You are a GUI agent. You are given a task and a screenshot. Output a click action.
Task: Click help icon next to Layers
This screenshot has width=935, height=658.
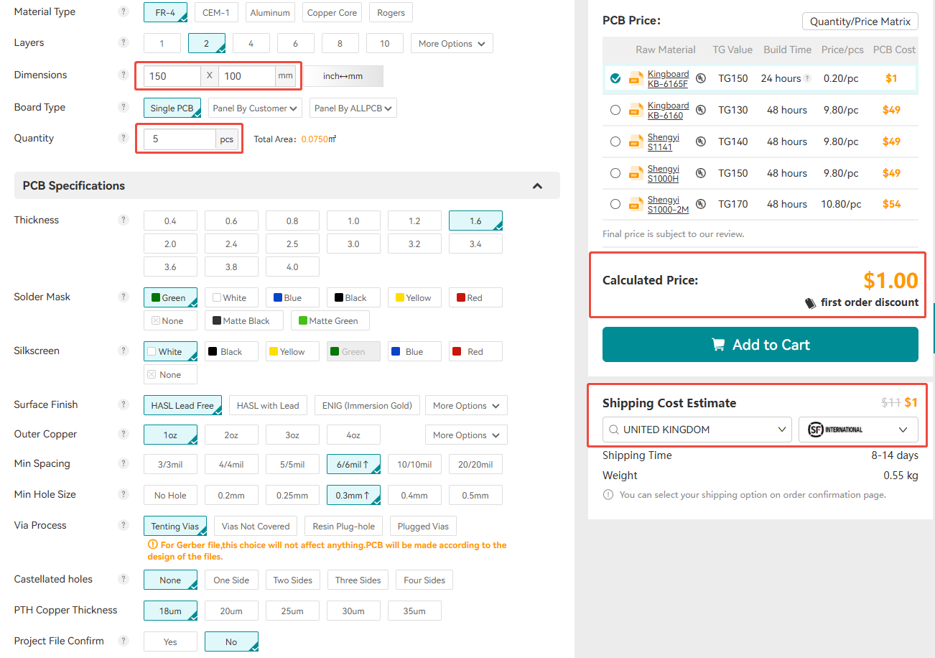(x=124, y=42)
